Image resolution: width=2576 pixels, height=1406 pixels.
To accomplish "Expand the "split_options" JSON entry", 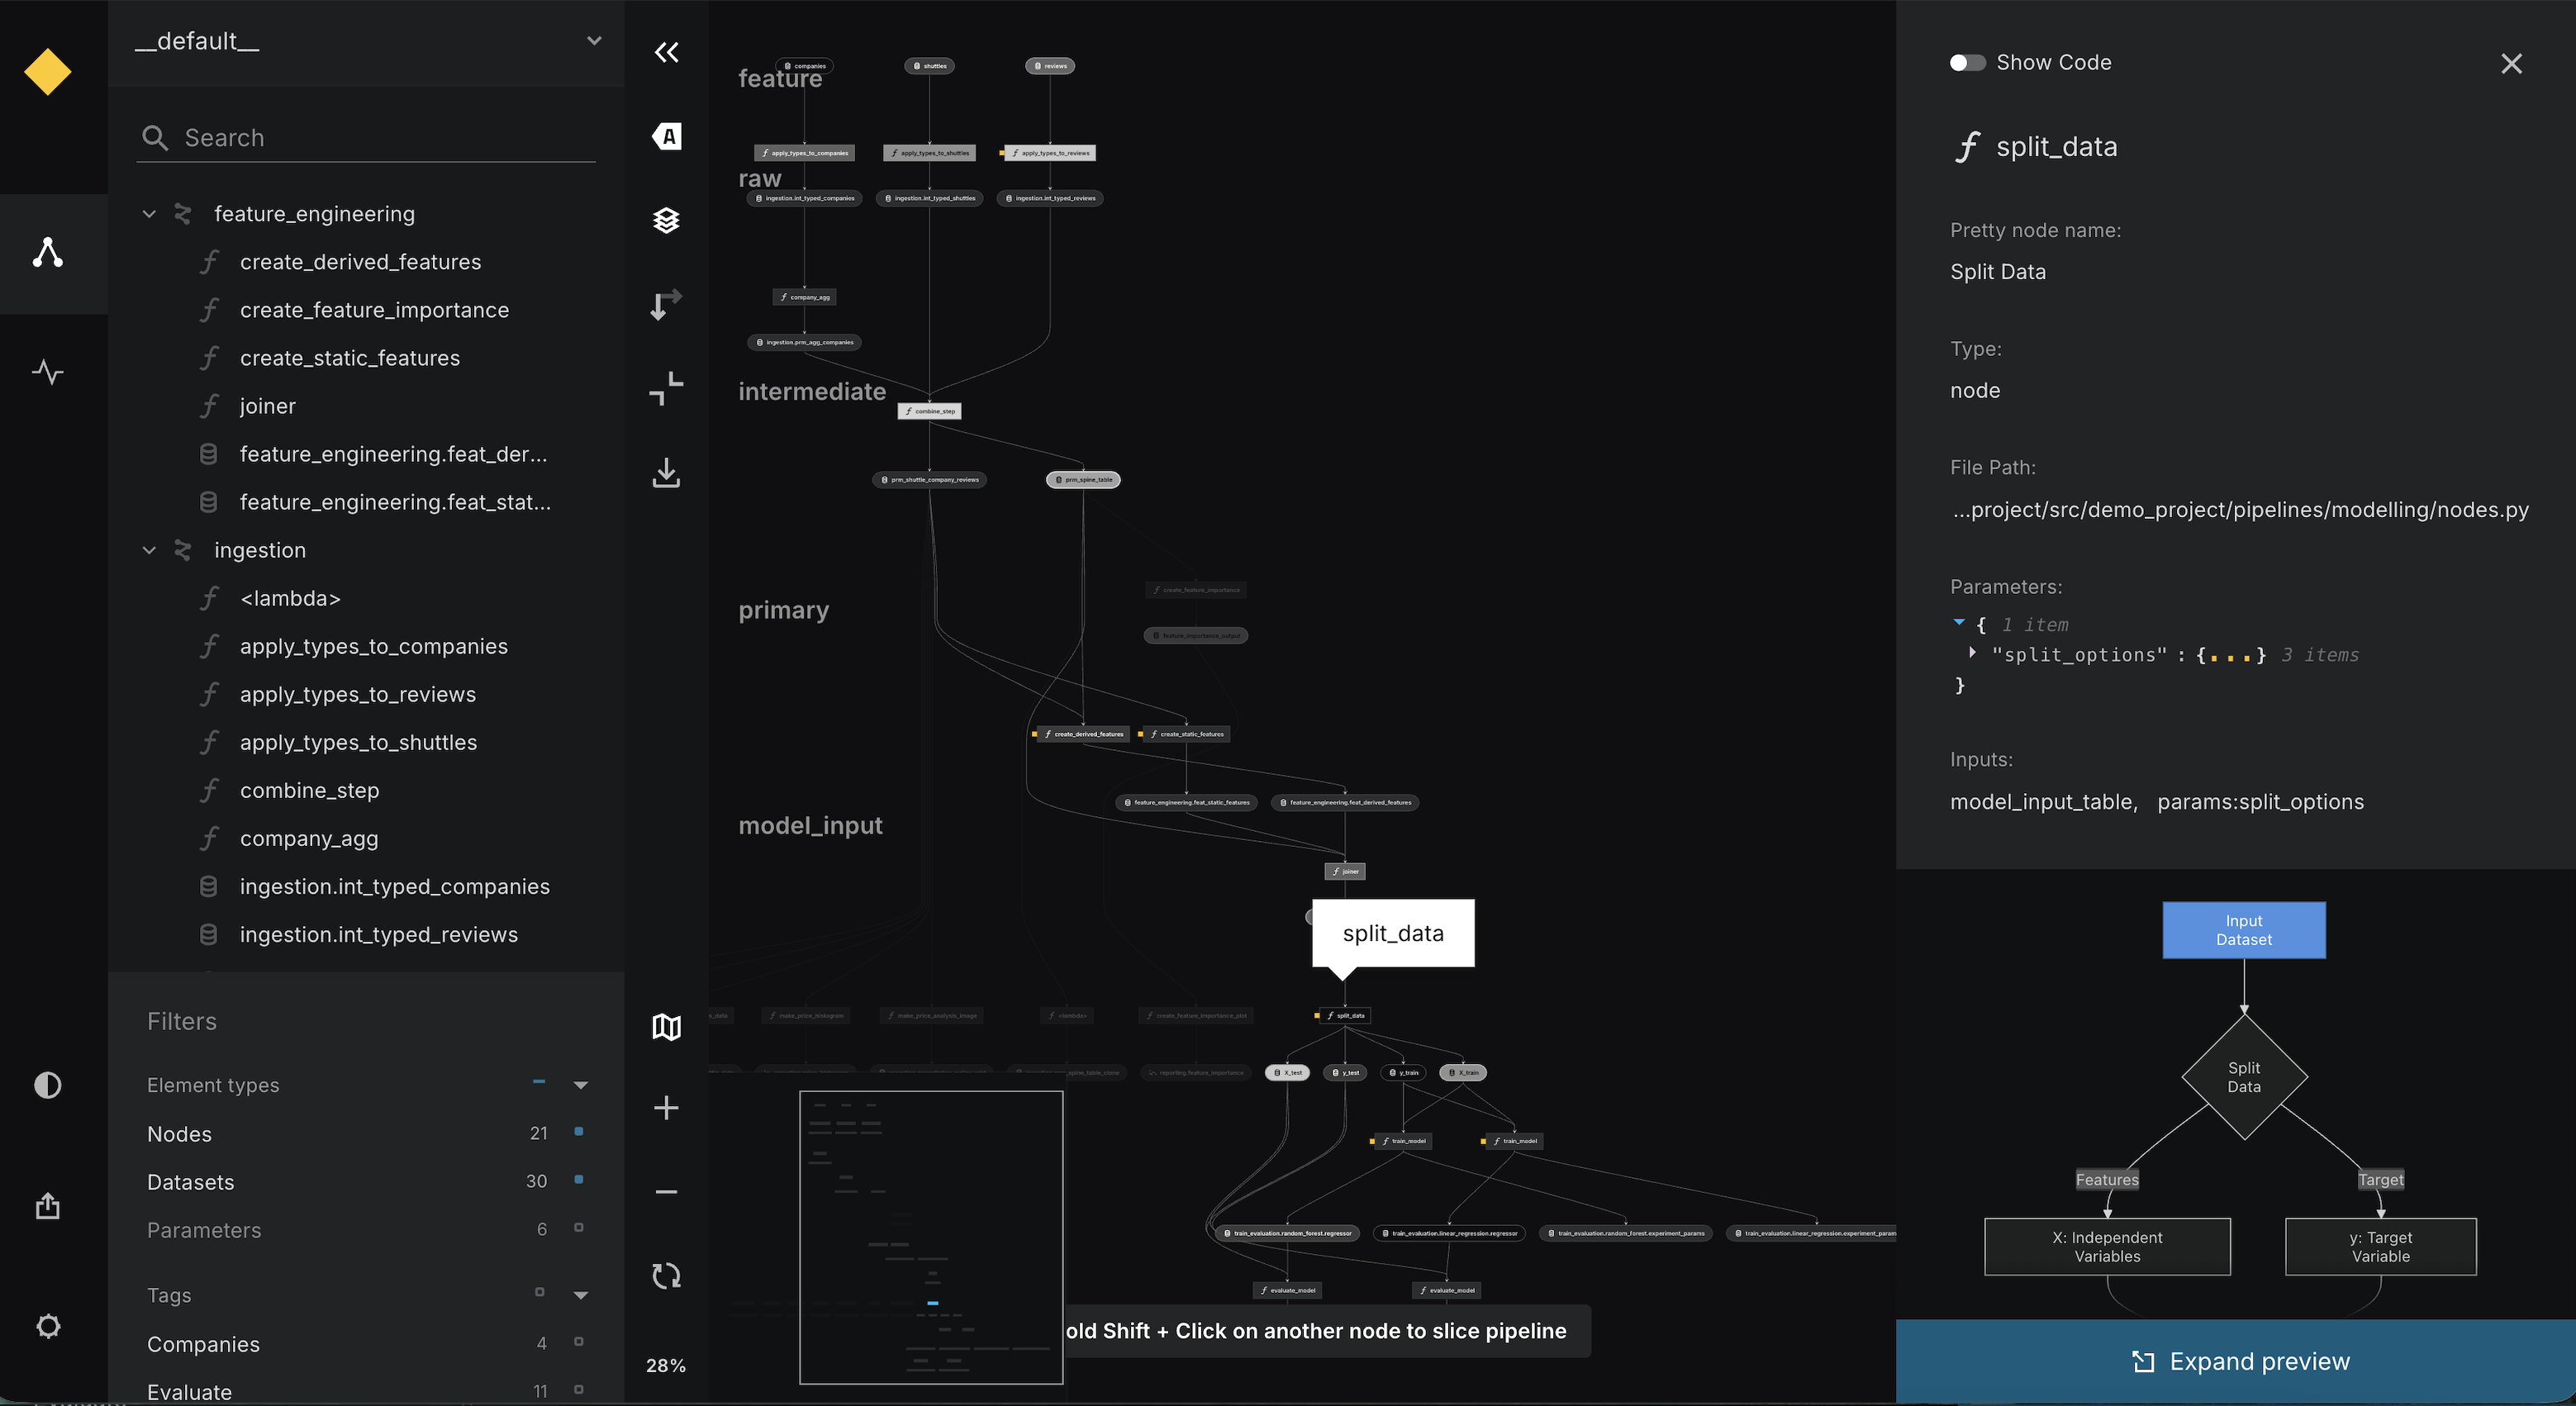I will [x=1972, y=653].
